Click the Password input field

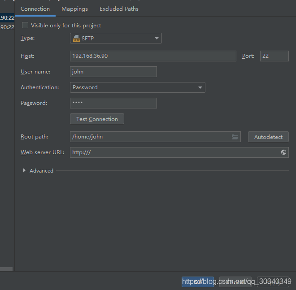point(113,103)
